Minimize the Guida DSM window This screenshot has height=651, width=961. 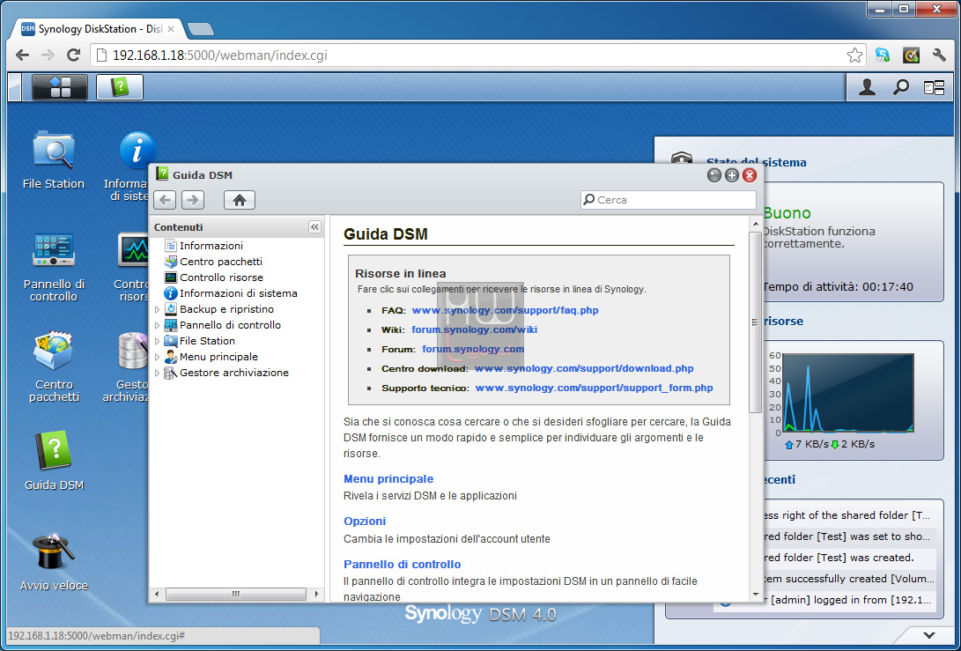point(714,176)
